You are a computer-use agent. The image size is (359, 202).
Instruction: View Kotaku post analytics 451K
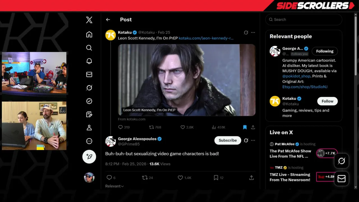[218, 127]
